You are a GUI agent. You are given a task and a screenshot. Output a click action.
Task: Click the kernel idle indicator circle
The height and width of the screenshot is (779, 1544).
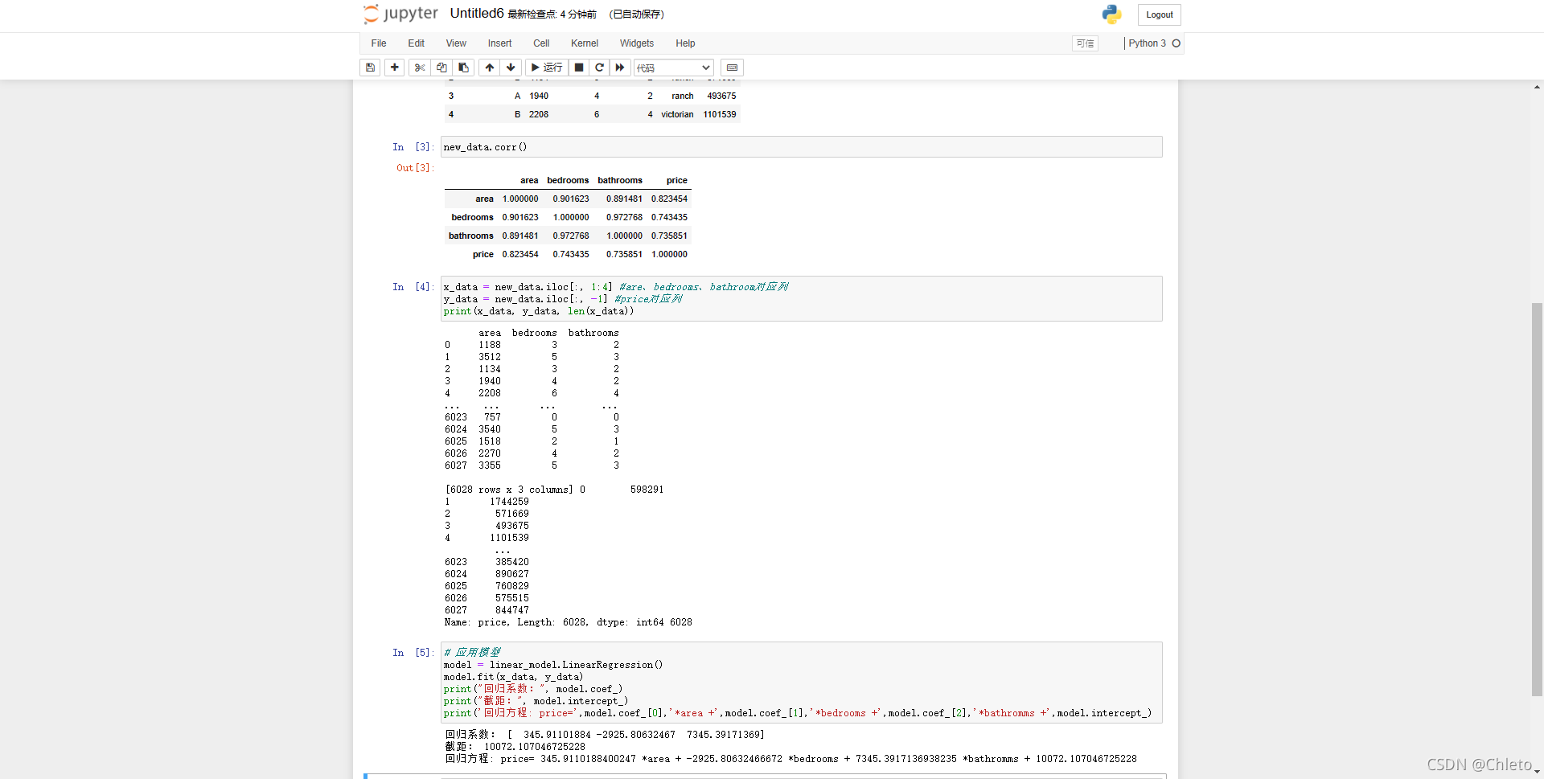tap(1176, 43)
